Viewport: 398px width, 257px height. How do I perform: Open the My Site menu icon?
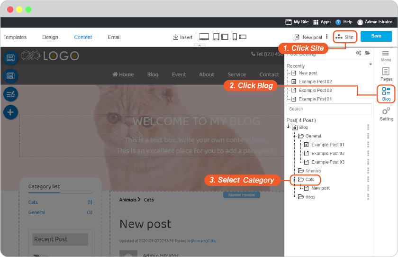(x=289, y=22)
